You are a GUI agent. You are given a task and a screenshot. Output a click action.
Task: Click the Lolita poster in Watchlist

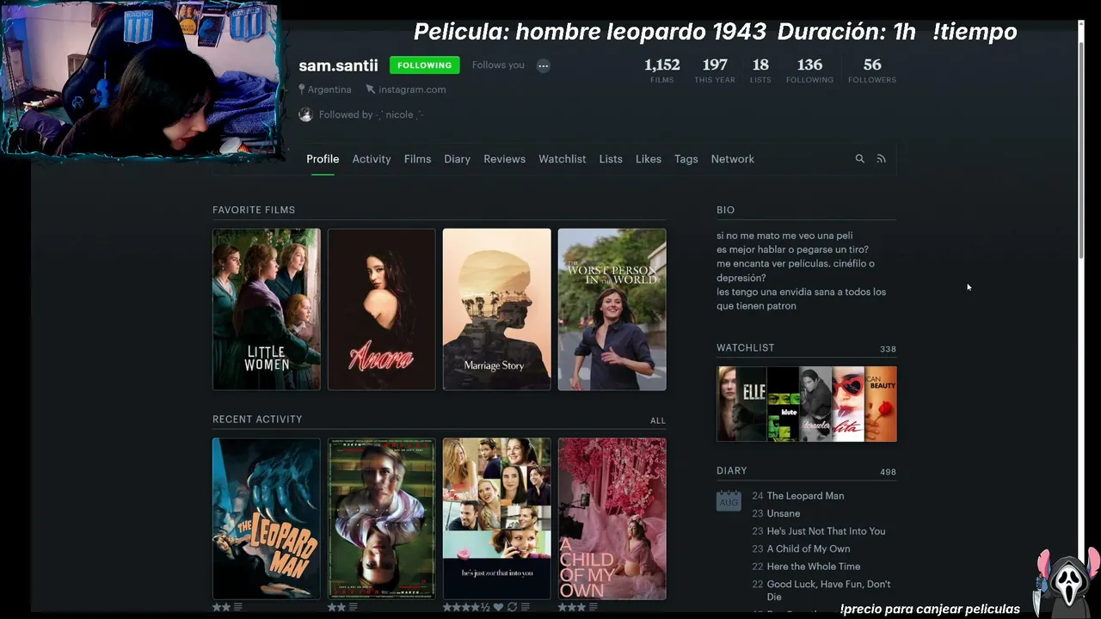point(848,404)
